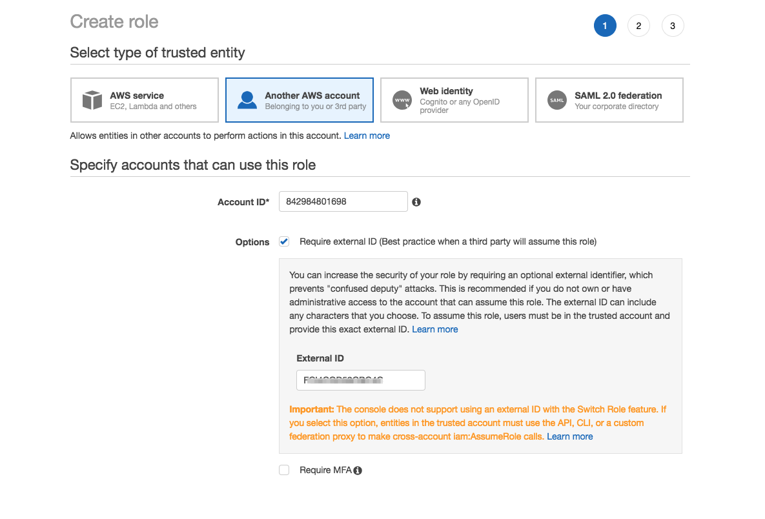765x519 pixels.
Task: Click 'Select type of trusted entity' heading
Action: (x=158, y=53)
